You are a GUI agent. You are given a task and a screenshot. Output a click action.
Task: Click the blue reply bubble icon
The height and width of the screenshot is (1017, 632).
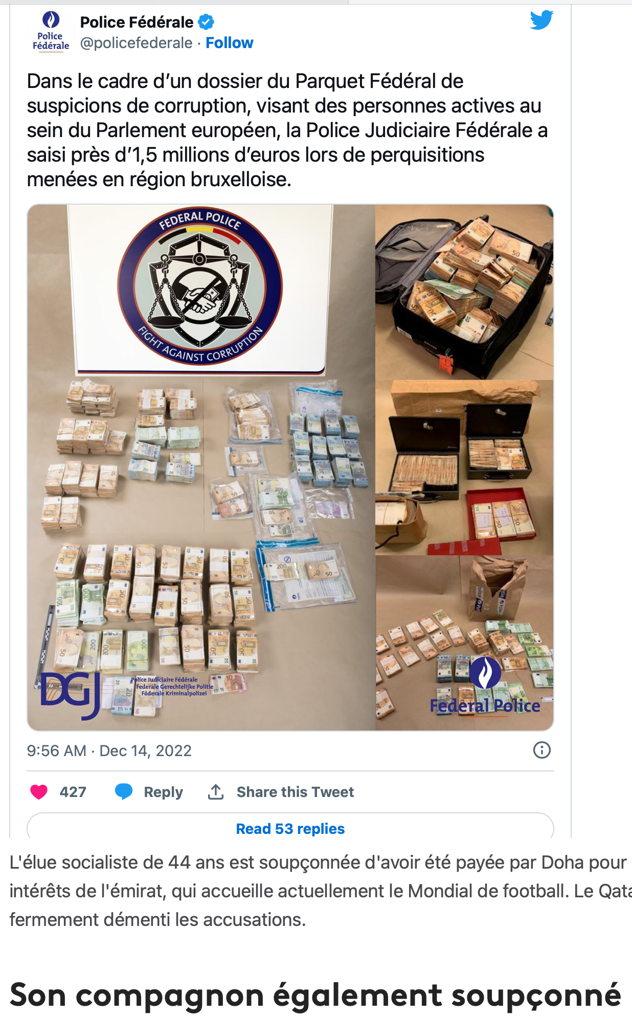[124, 791]
